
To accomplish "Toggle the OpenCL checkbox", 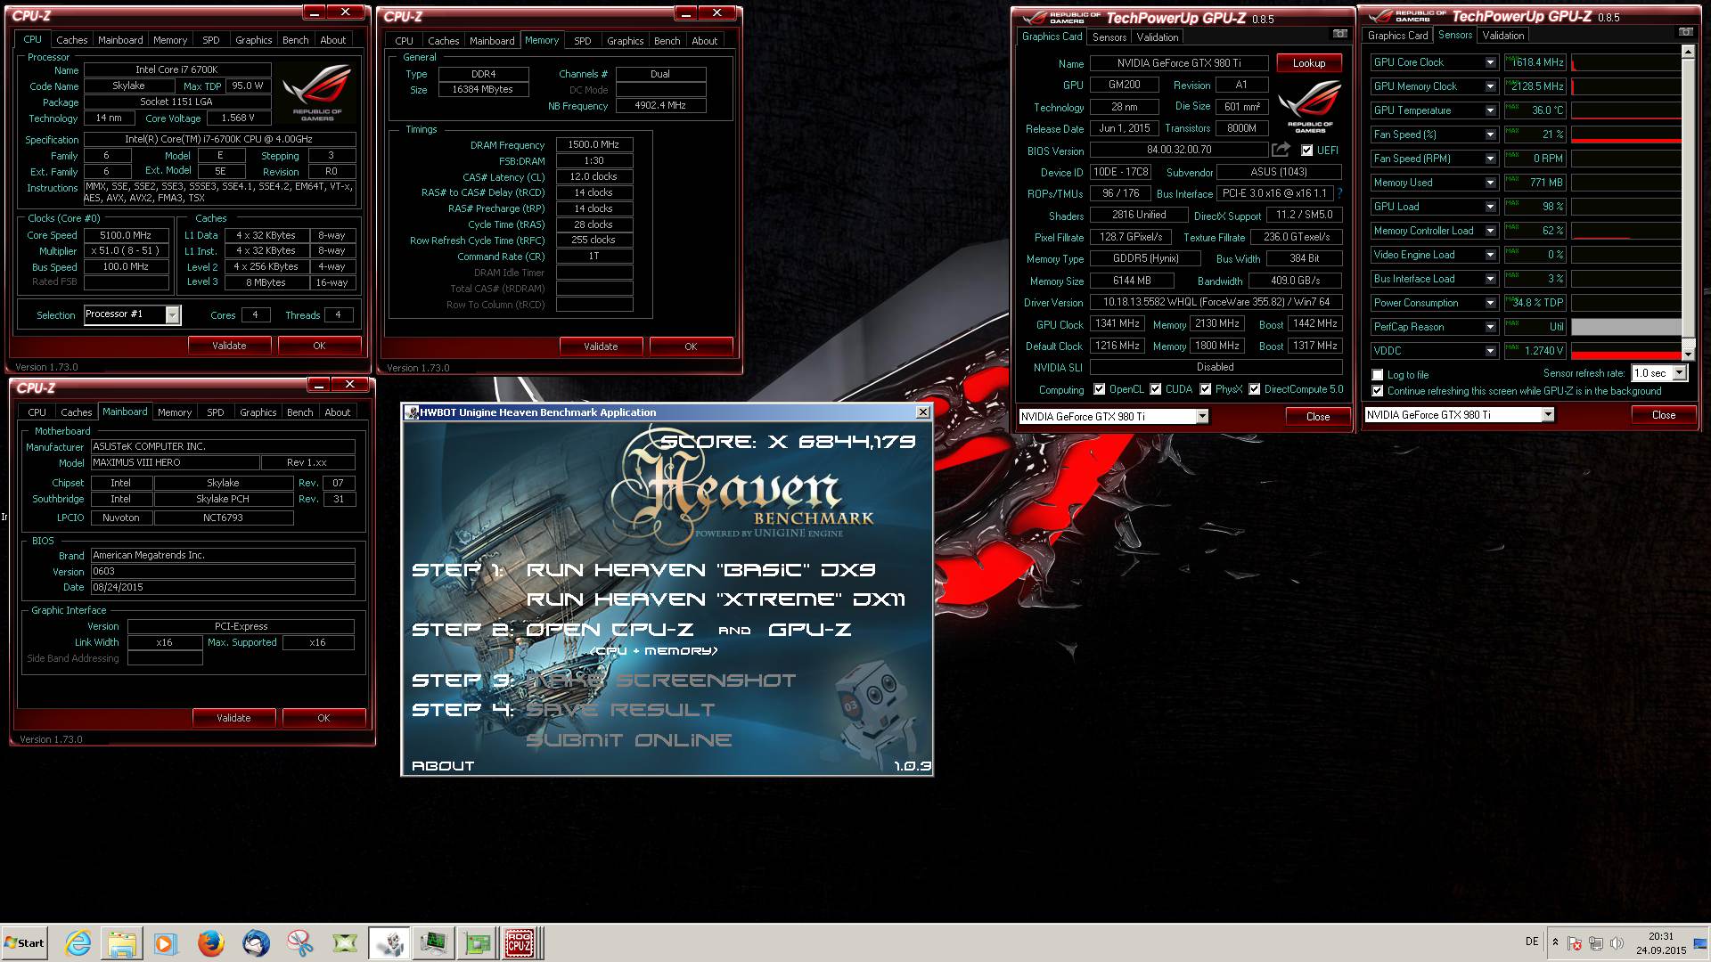I will pos(1099,389).
